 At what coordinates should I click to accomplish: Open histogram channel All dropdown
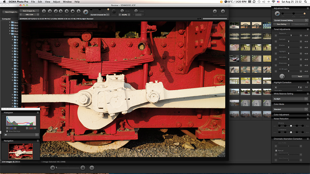click(21, 135)
